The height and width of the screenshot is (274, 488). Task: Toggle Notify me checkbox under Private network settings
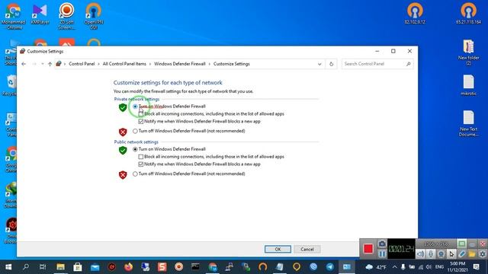tap(141, 122)
